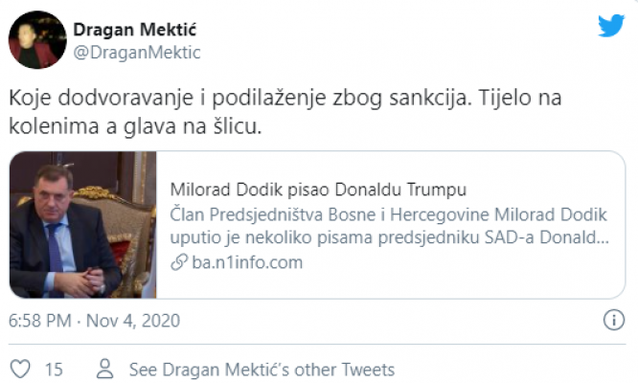
Task: Click 'uputio je nekoliko pisama' preview line
Action: tap(388, 237)
